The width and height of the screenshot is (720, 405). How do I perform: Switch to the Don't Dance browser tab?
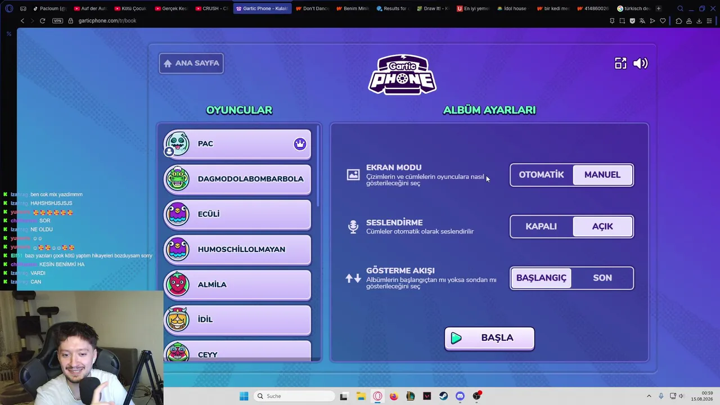click(312, 8)
